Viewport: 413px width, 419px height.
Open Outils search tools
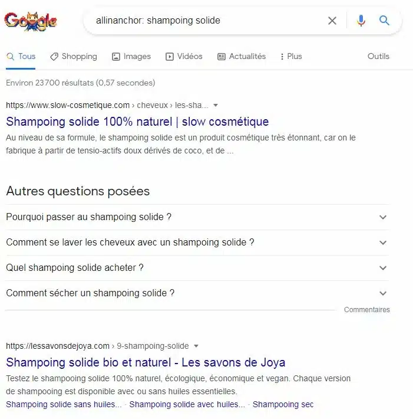378,57
